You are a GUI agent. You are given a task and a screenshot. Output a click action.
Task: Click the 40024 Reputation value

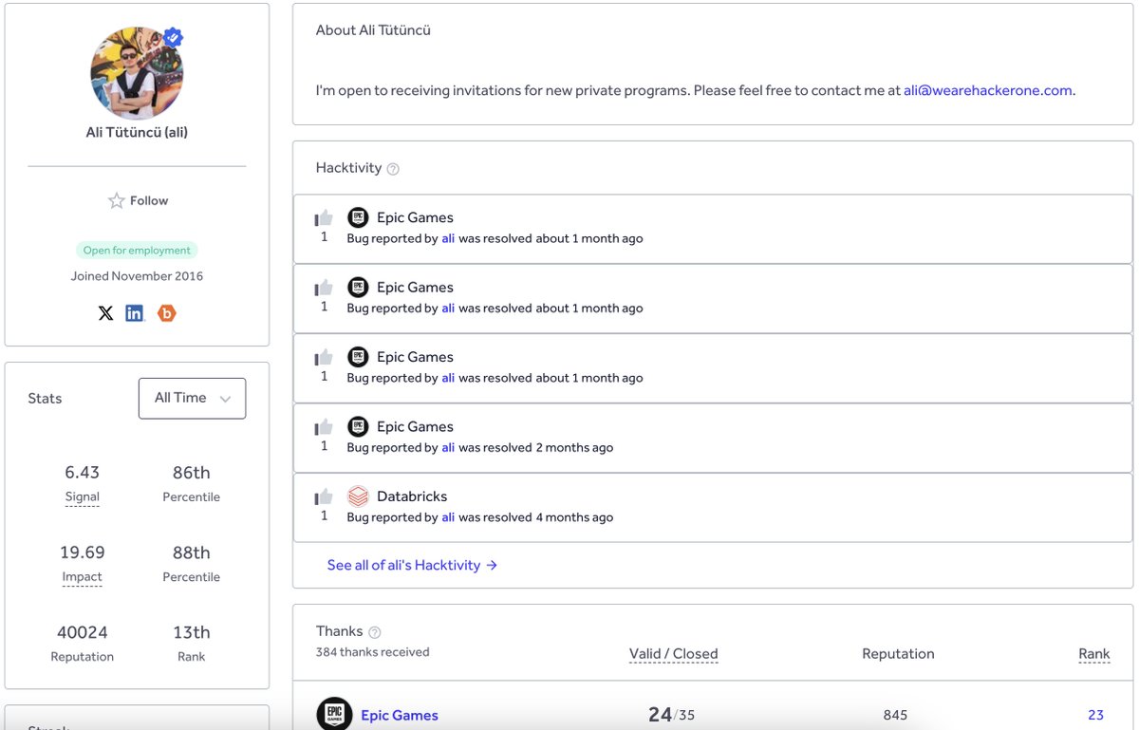83,632
